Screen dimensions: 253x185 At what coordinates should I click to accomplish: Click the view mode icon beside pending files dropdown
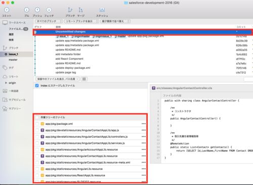[84, 79]
